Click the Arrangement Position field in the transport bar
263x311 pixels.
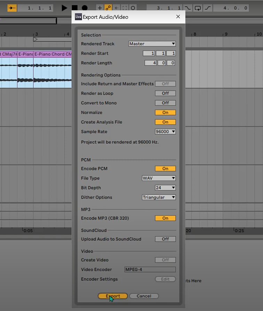(x=35, y=8)
